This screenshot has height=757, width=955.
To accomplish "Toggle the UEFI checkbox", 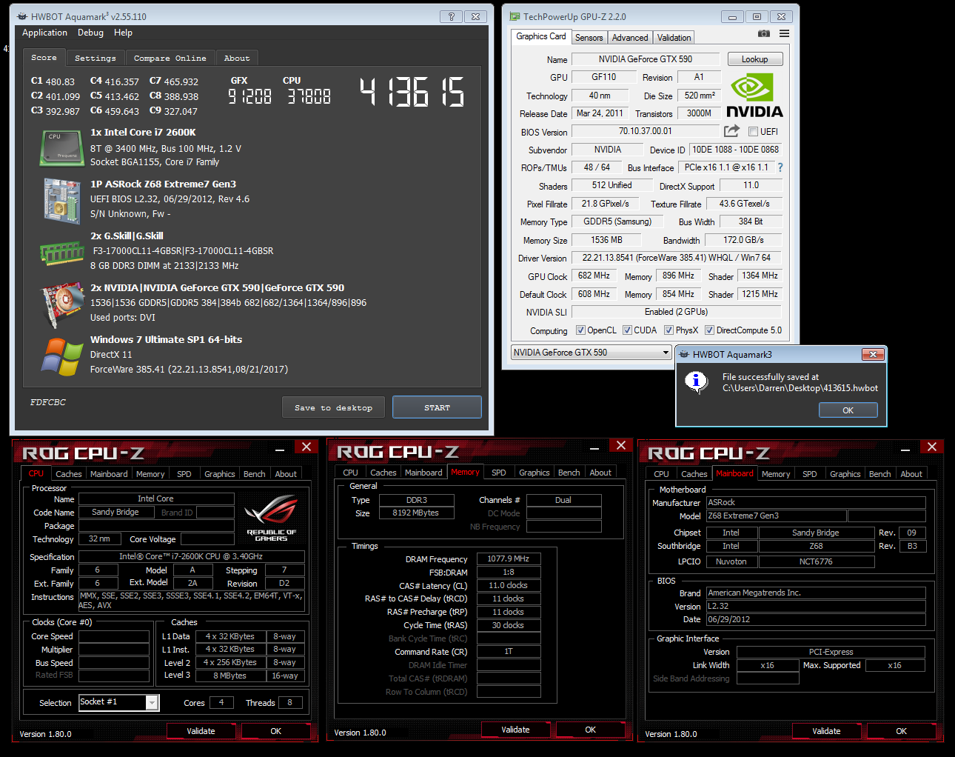I will tap(753, 132).
